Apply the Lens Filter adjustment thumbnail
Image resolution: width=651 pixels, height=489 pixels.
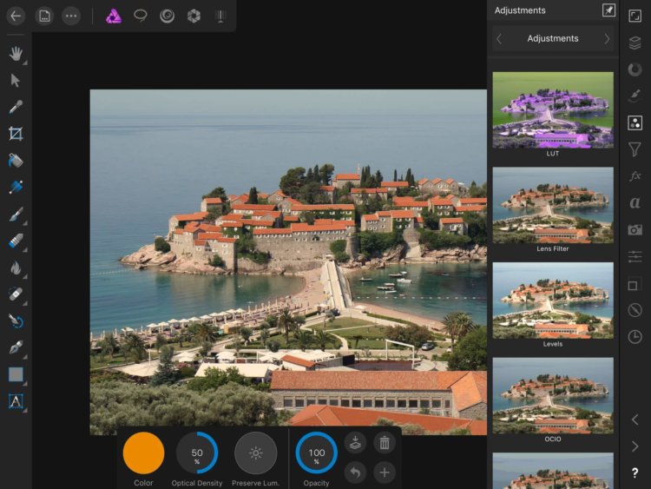pos(553,205)
